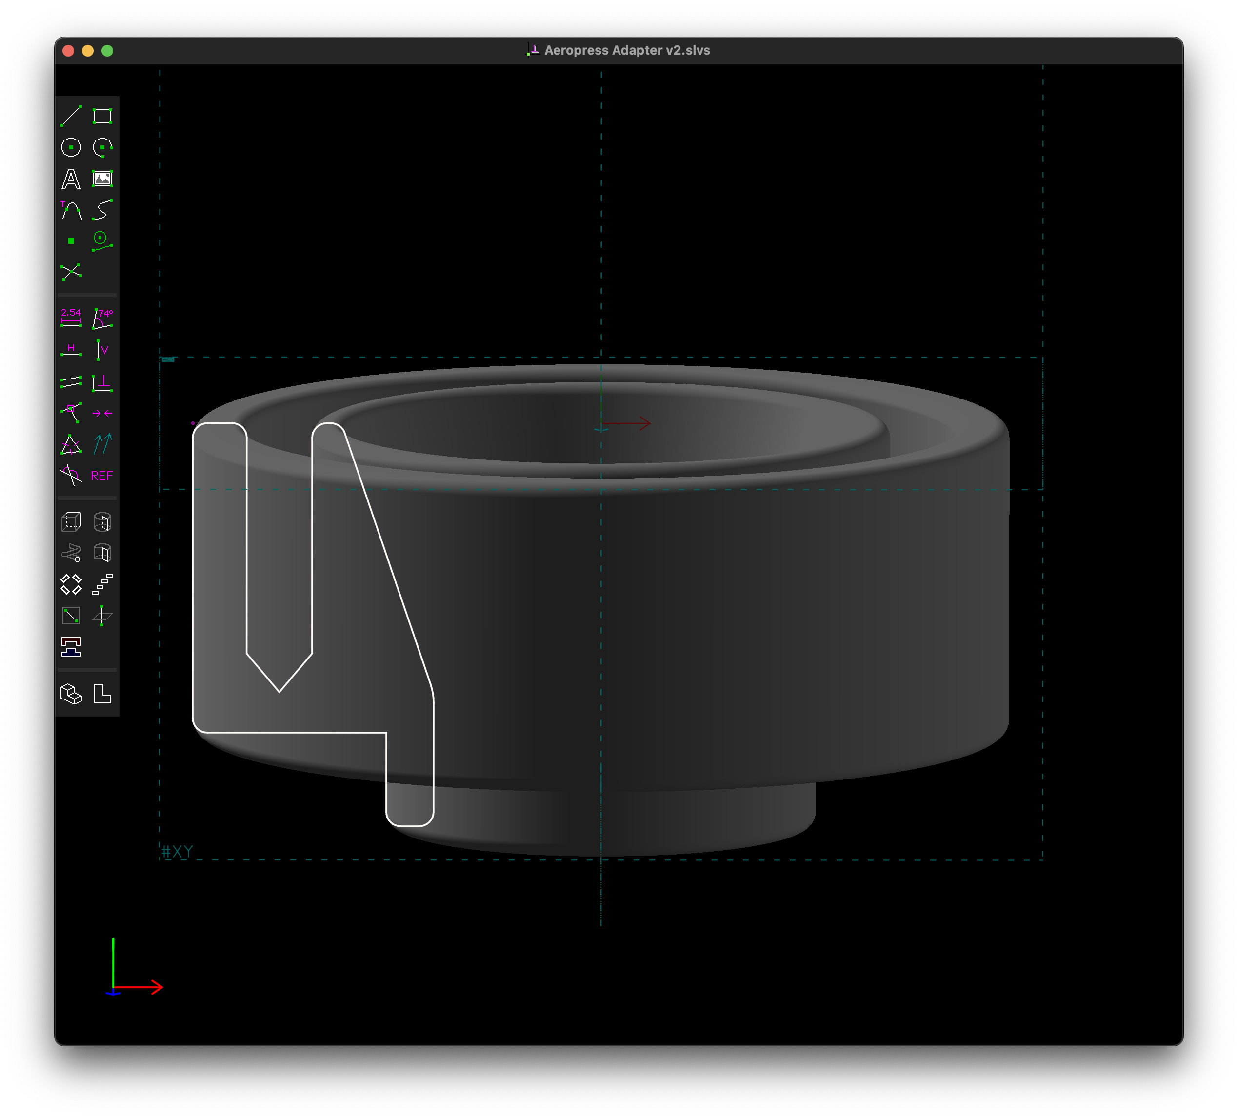1238x1118 pixels.
Task: Select the arc tool
Action: pos(103,147)
